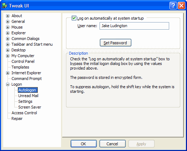Expand the Mouse plus icon
Screen dimensions: 187x151
click(7, 27)
